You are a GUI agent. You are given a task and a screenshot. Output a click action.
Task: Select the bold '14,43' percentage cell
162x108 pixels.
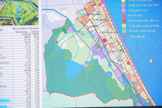point(36,37)
